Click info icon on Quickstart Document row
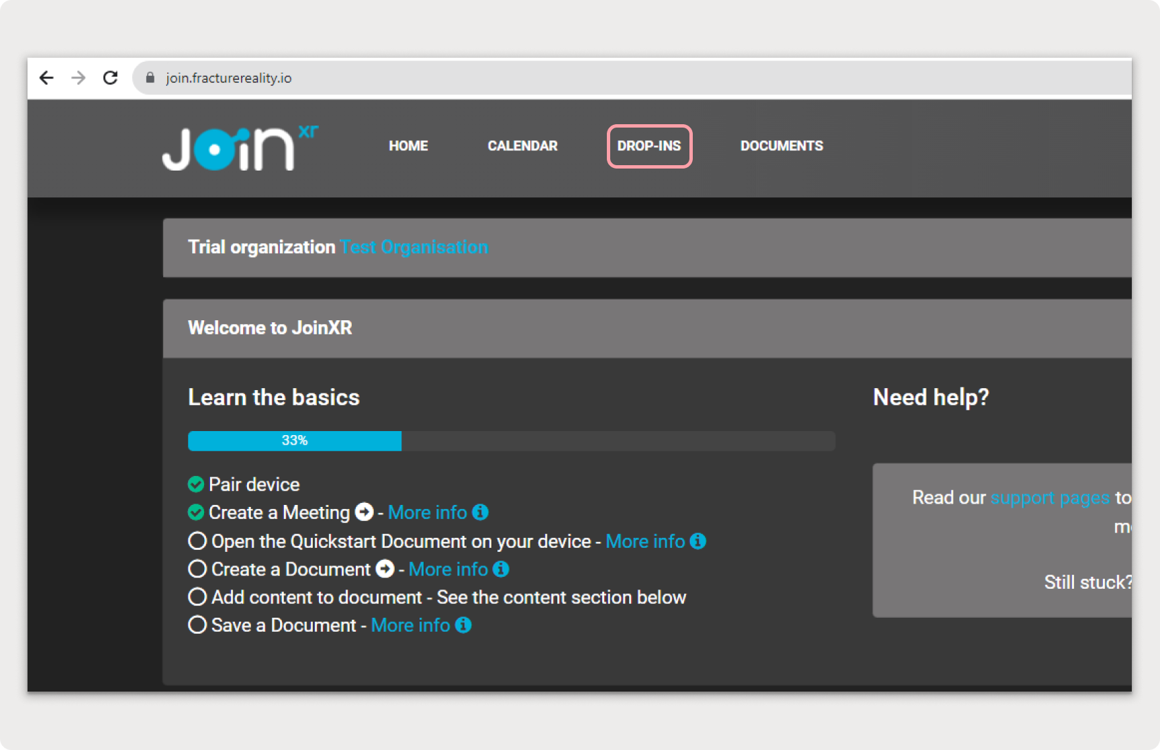Image resolution: width=1160 pixels, height=750 pixels. 698,541
